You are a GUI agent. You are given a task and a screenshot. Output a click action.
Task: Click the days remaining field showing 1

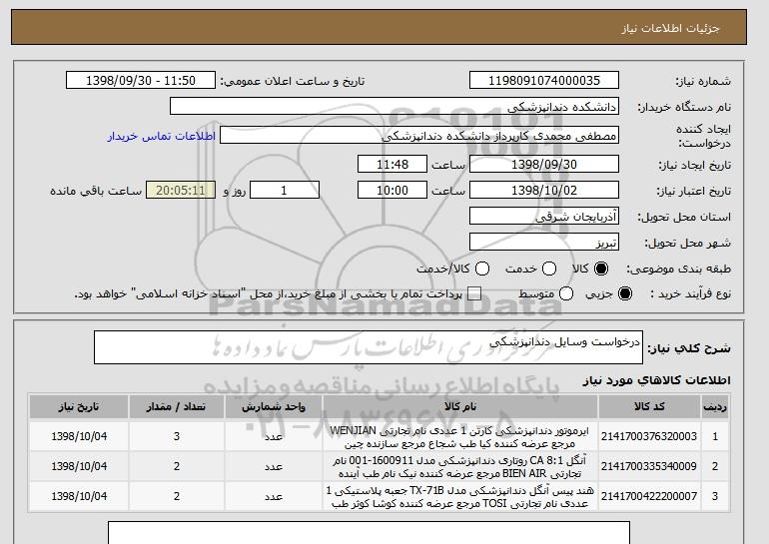pos(285,191)
